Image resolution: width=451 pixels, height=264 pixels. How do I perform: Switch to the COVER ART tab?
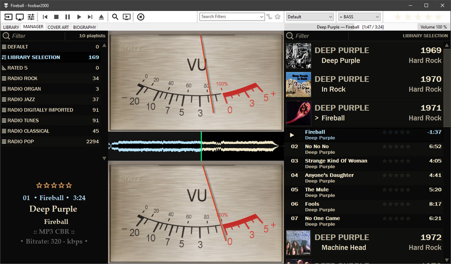point(58,27)
